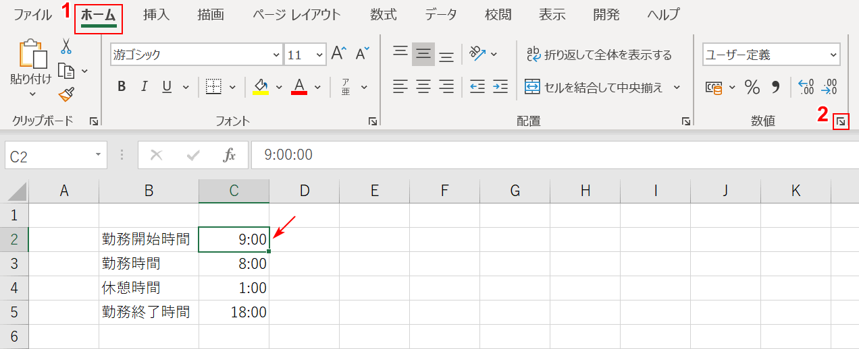Toggle Underline formatting
The image size is (859, 349).
point(166,86)
